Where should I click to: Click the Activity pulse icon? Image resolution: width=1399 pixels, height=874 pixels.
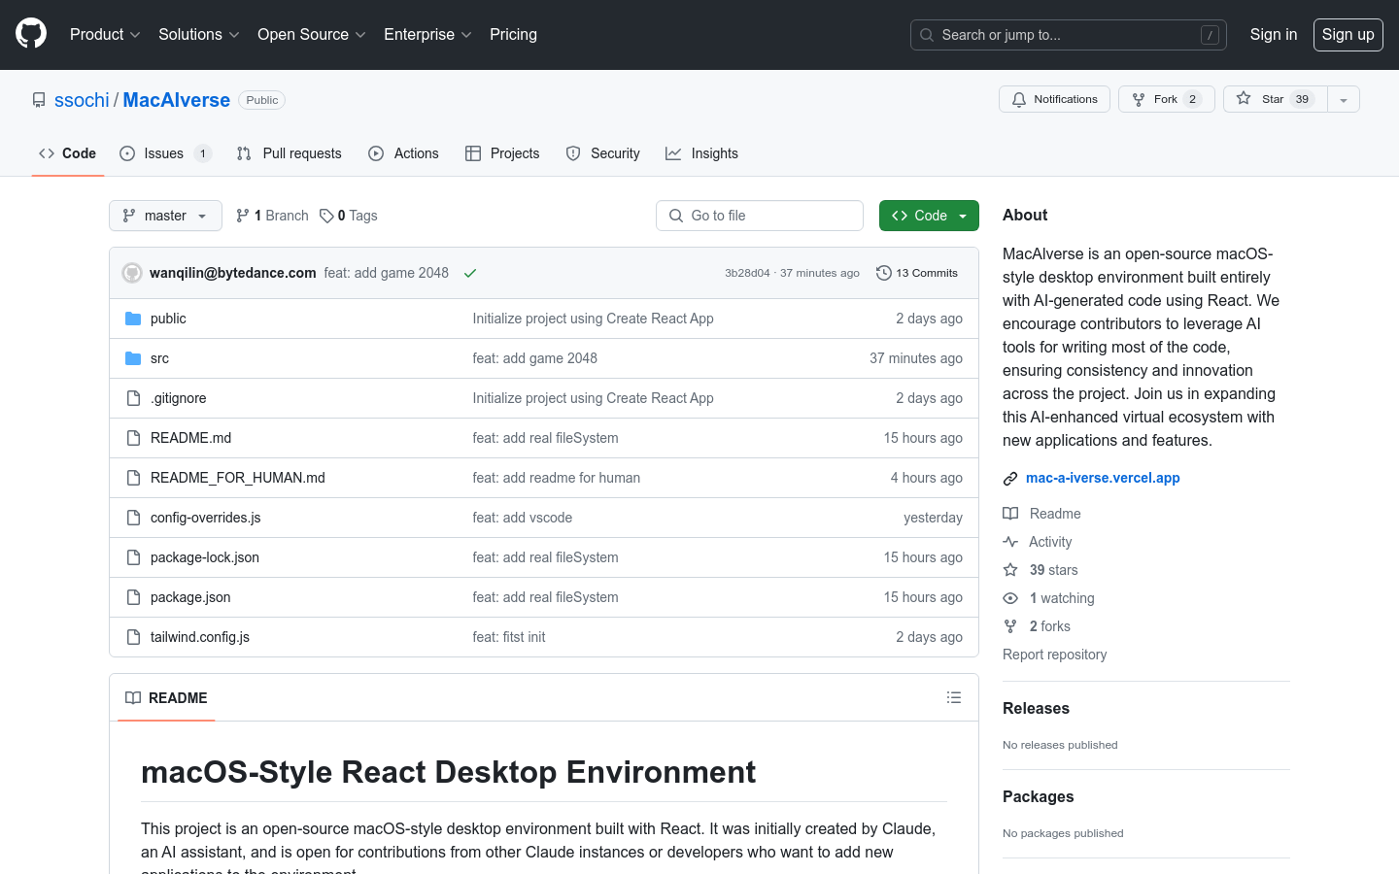tap(1010, 542)
